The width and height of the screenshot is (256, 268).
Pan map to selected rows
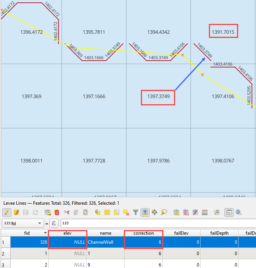tap(155, 212)
